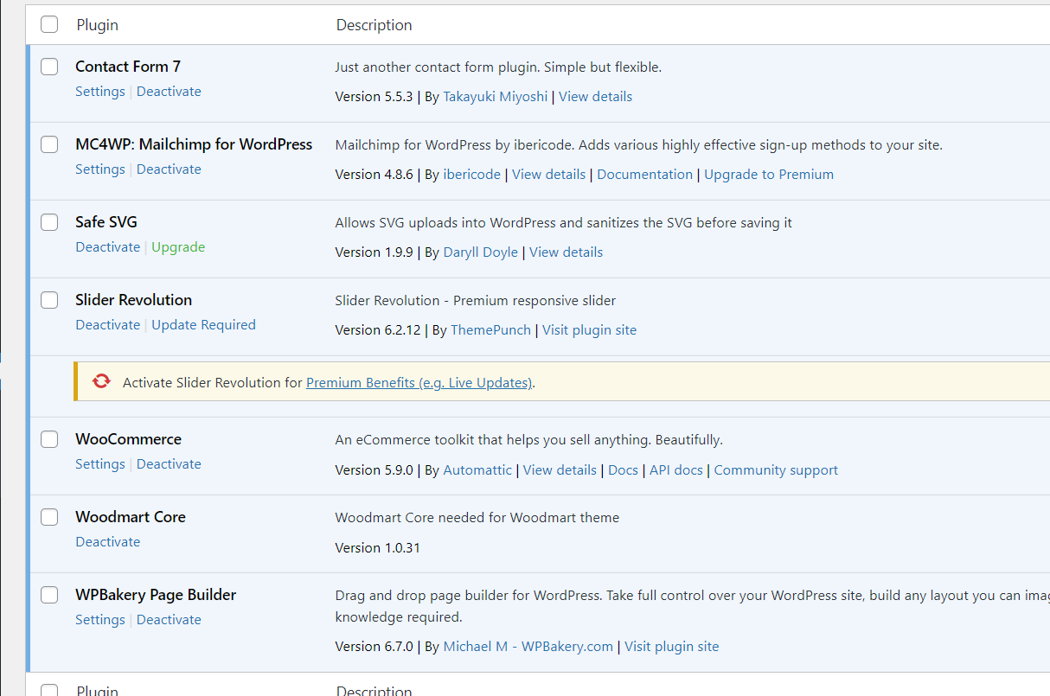Image resolution: width=1050 pixels, height=696 pixels.
Task: Tick the Contact Form 7 checkbox
Action: (49, 67)
